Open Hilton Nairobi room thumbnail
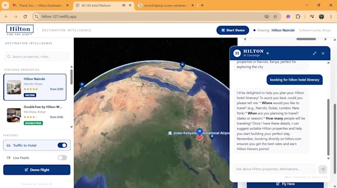This screenshot has width=337, height=188. tap(14, 87)
